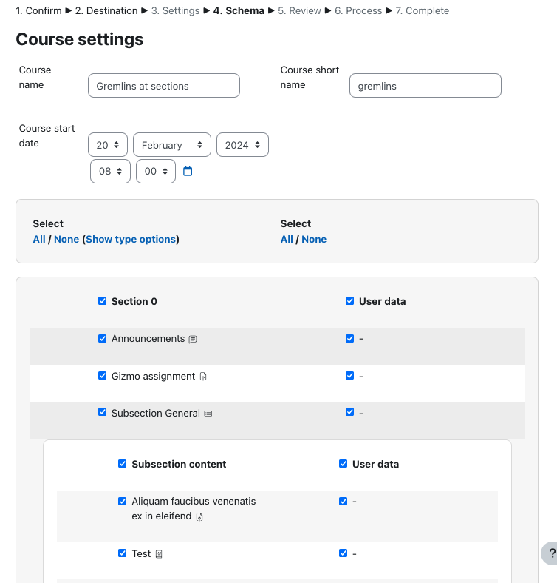557x583 pixels.
Task: Go to the 2. Destination step
Action: [x=106, y=11]
